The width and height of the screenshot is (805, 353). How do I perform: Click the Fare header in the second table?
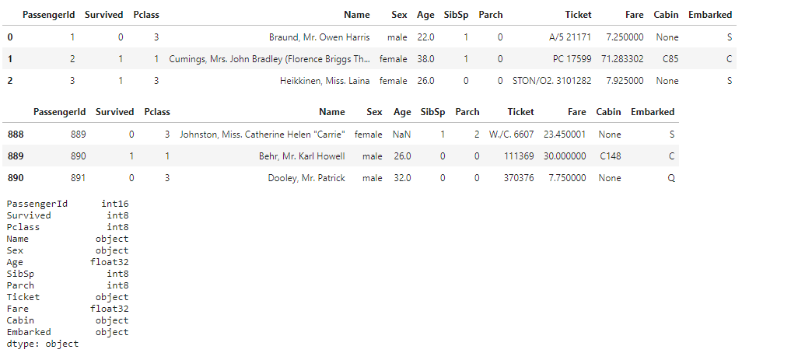pos(576,112)
